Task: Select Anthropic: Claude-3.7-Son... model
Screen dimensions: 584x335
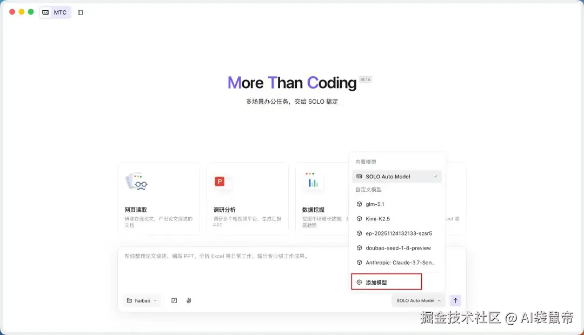Action: (x=397, y=263)
